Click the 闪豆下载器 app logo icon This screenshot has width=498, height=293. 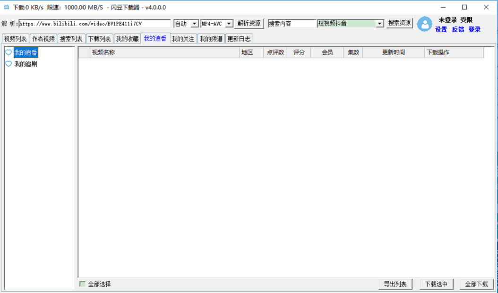point(6,7)
